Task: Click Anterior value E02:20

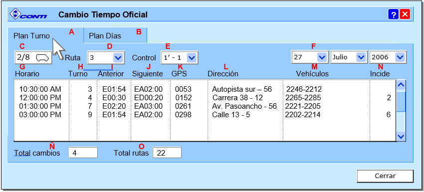Action: tap(114, 106)
